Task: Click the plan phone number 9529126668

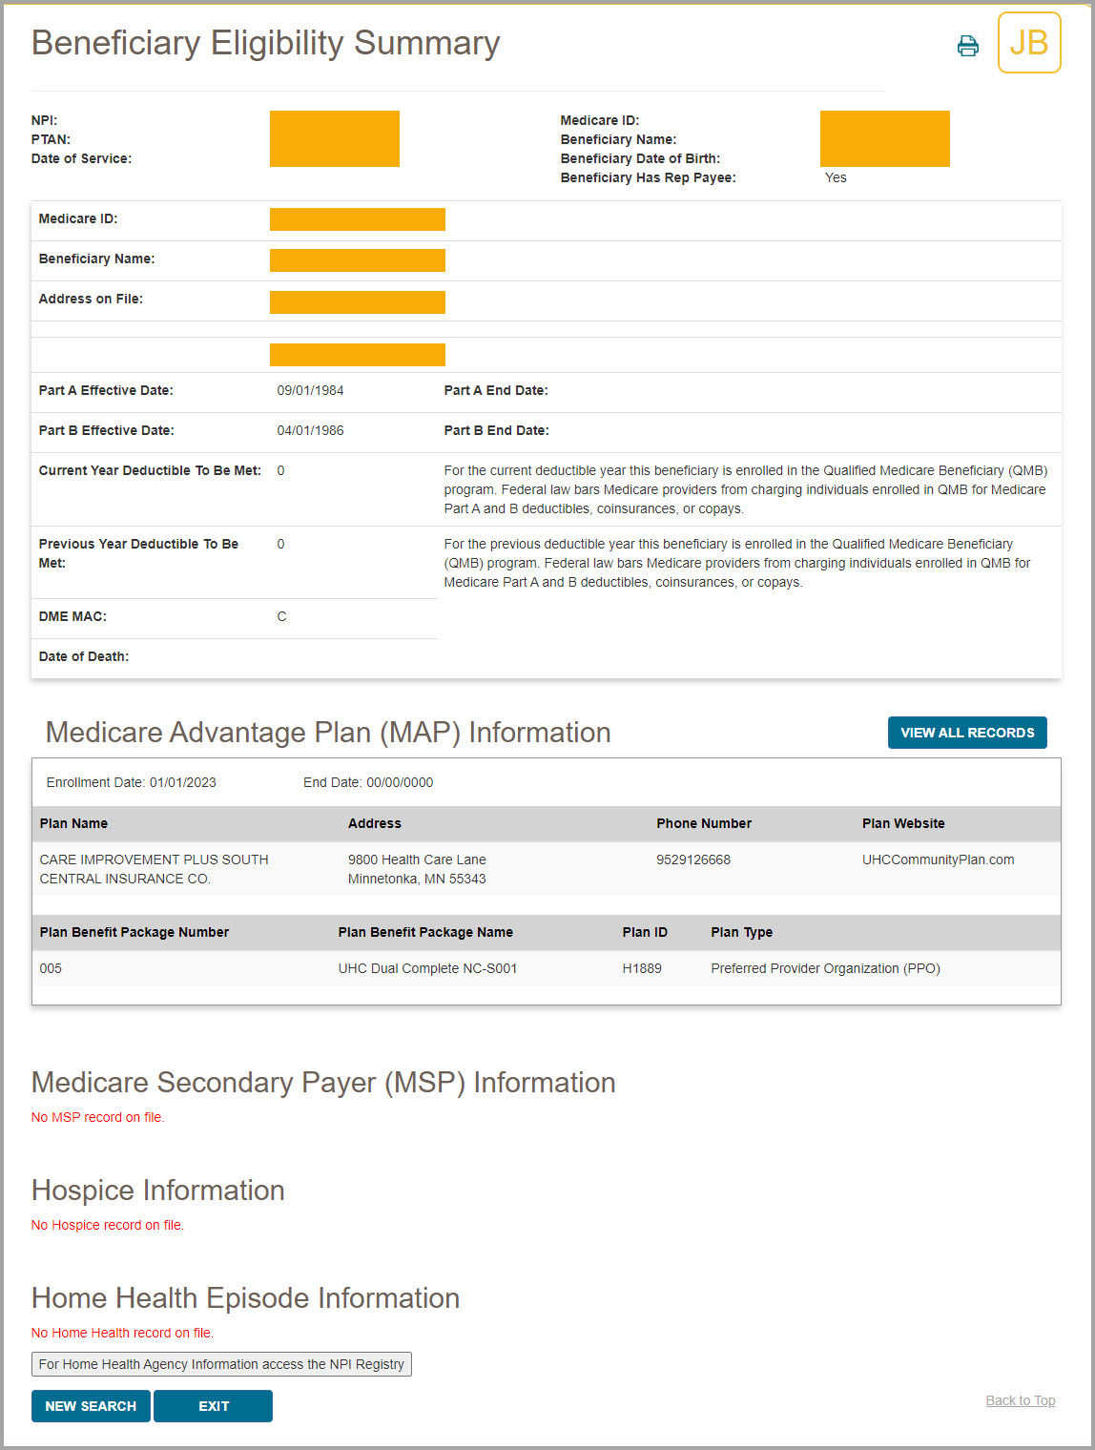Action: (693, 859)
